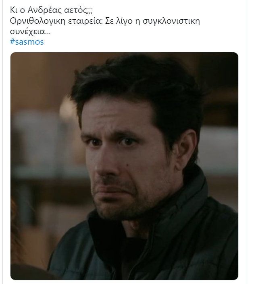
Task: Click the blank area below the photo
Action: coord(124,282)
